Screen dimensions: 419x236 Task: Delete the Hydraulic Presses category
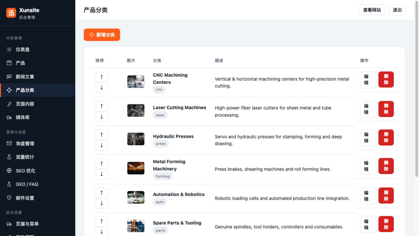coord(386,138)
